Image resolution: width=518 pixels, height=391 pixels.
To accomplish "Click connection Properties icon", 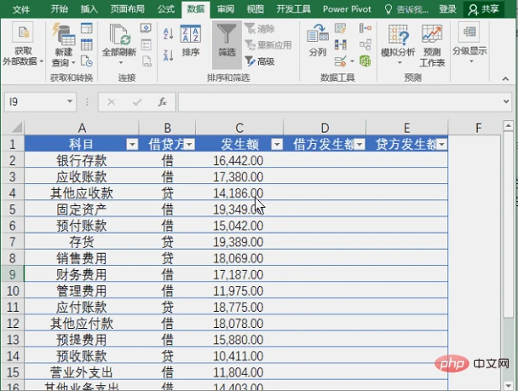I will pyautogui.click(x=145, y=45).
